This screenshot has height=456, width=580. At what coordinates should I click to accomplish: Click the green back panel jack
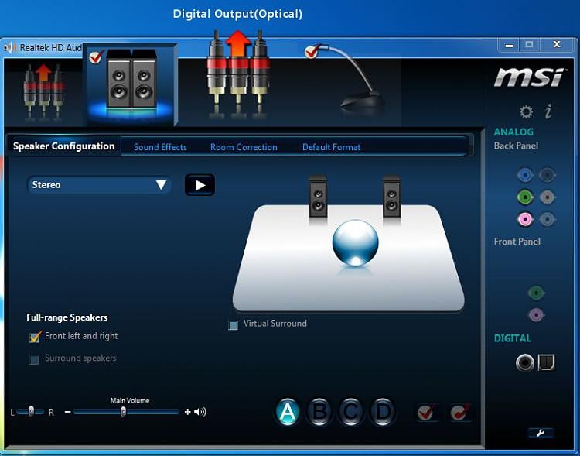point(525,197)
